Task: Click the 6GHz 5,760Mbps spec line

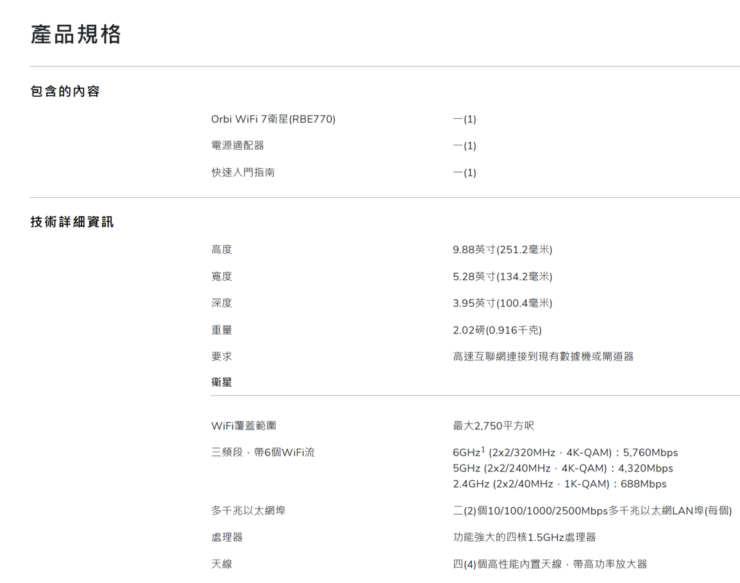Action: [565, 452]
